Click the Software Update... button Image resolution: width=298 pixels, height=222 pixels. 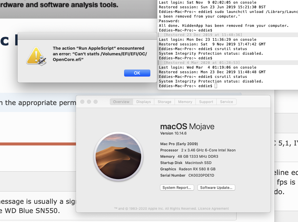(x=216, y=188)
